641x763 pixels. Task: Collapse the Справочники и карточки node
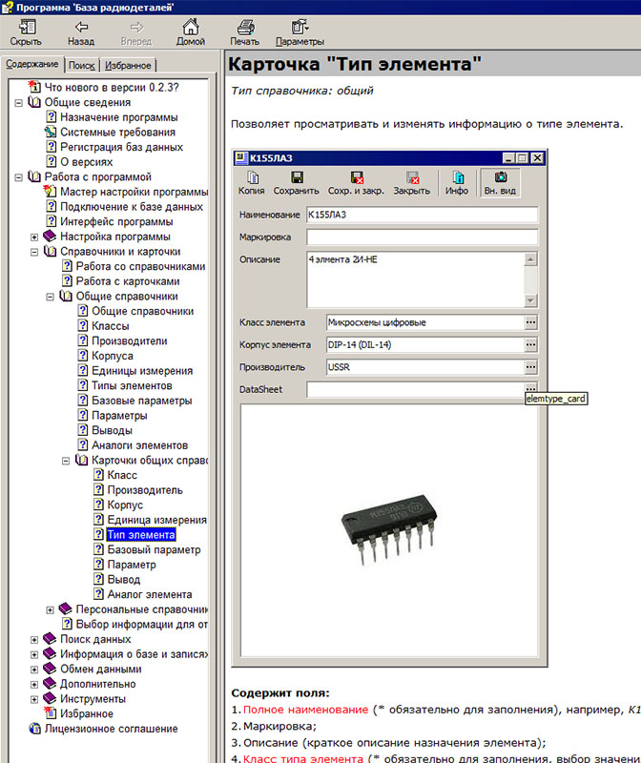(34, 252)
